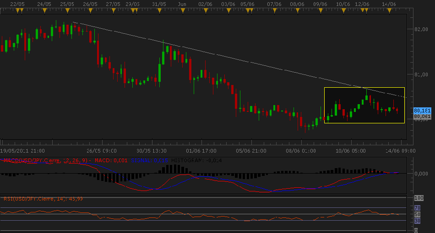Click the 30/05 13:30 time label

(152, 151)
